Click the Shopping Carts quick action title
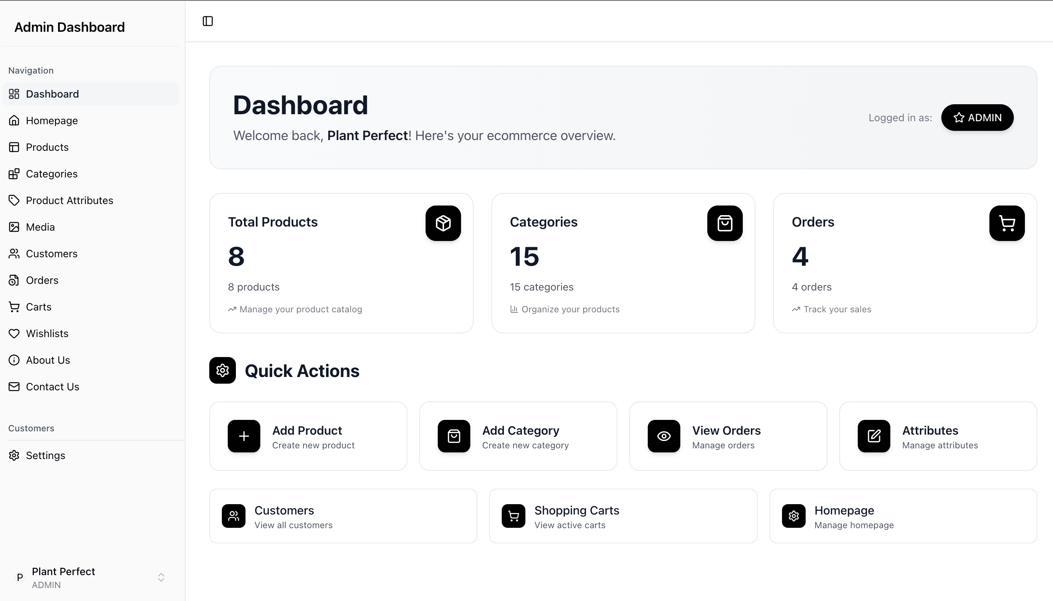This screenshot has height=601, width=1053. click(577, 510)
